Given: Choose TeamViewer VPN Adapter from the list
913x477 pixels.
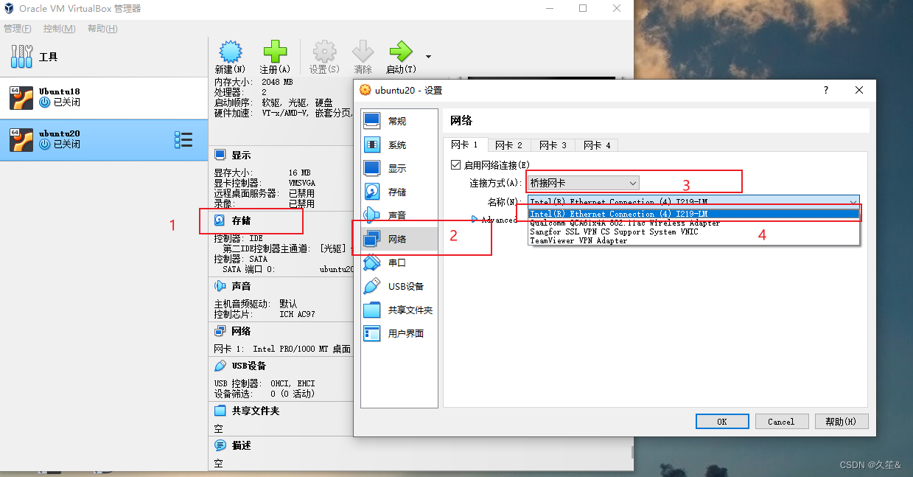Looking at the screenshot, I should (694, 240).
